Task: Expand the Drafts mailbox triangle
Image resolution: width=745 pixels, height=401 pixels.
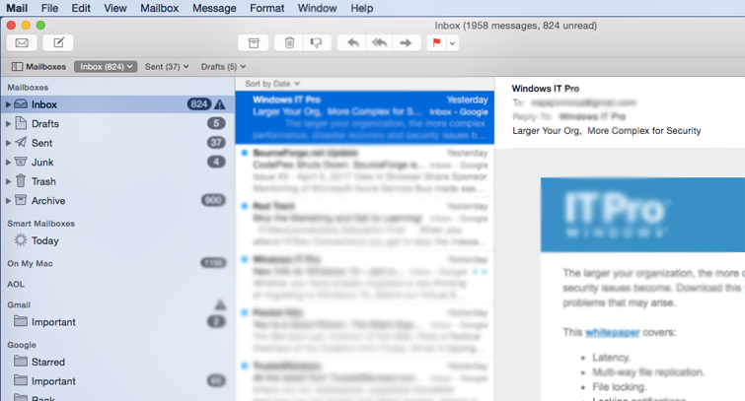Action: [8, 124]
